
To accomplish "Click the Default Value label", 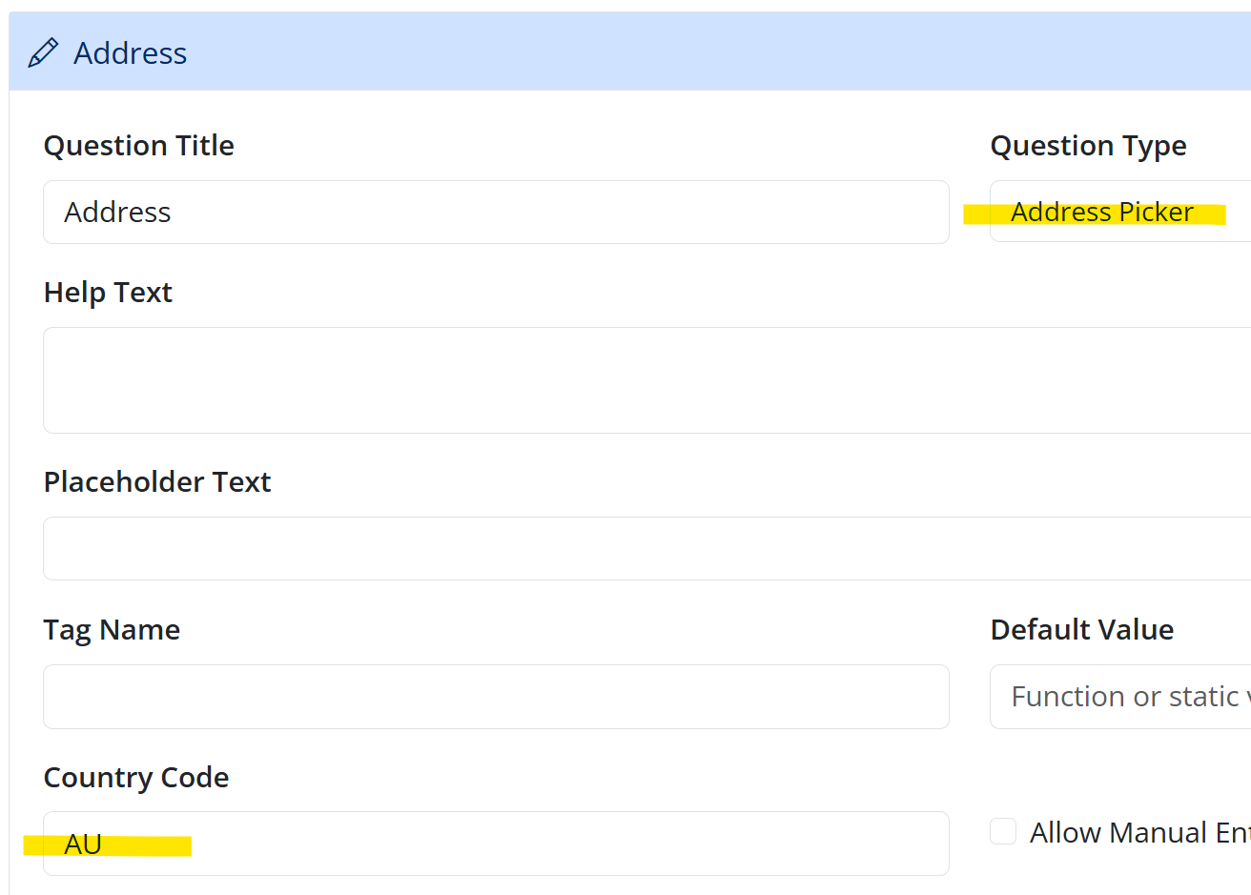I will [1081, 630].
